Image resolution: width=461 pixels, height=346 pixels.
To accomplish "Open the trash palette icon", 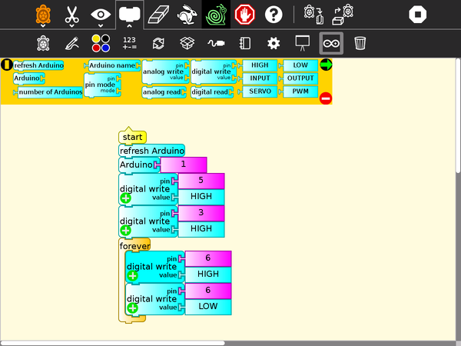I will point(360,43).
